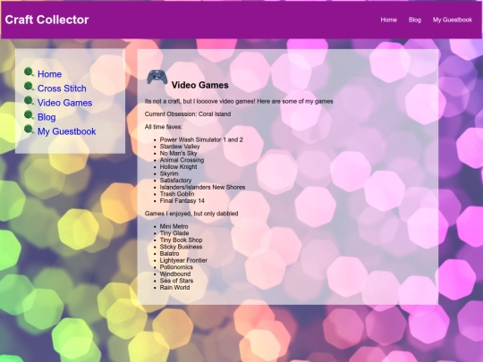Click the 'Windbound' list item
The image size is (483, 362).
[175, 274]
